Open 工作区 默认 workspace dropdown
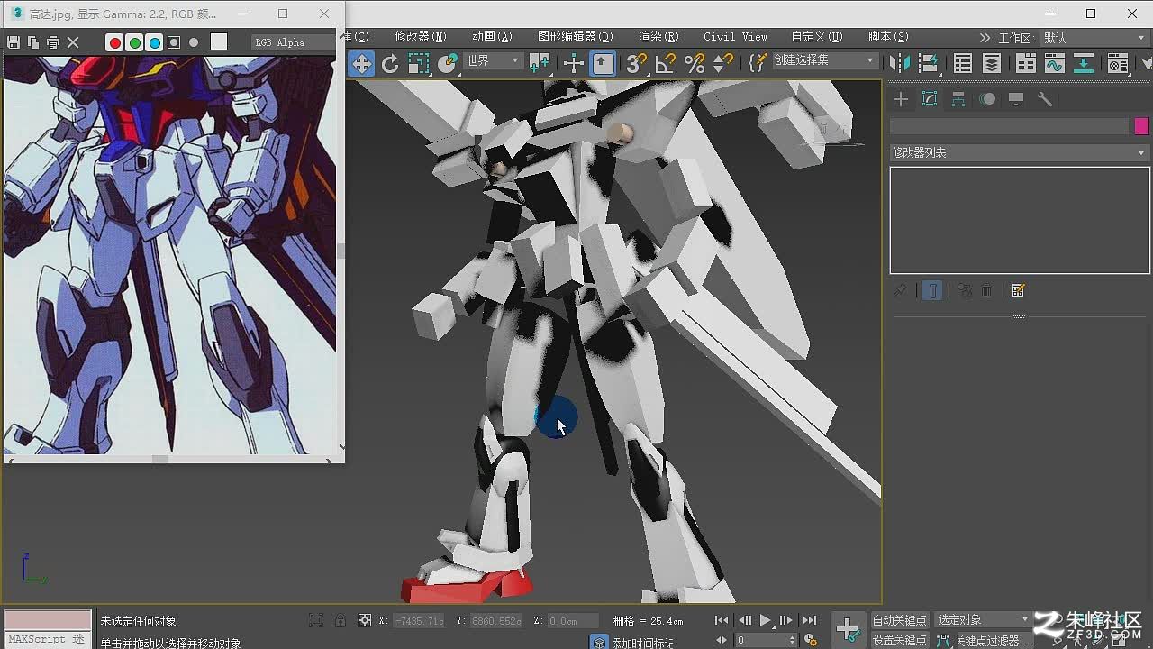The height and width of the screenshot is (649, 1153). point(1094,38)
